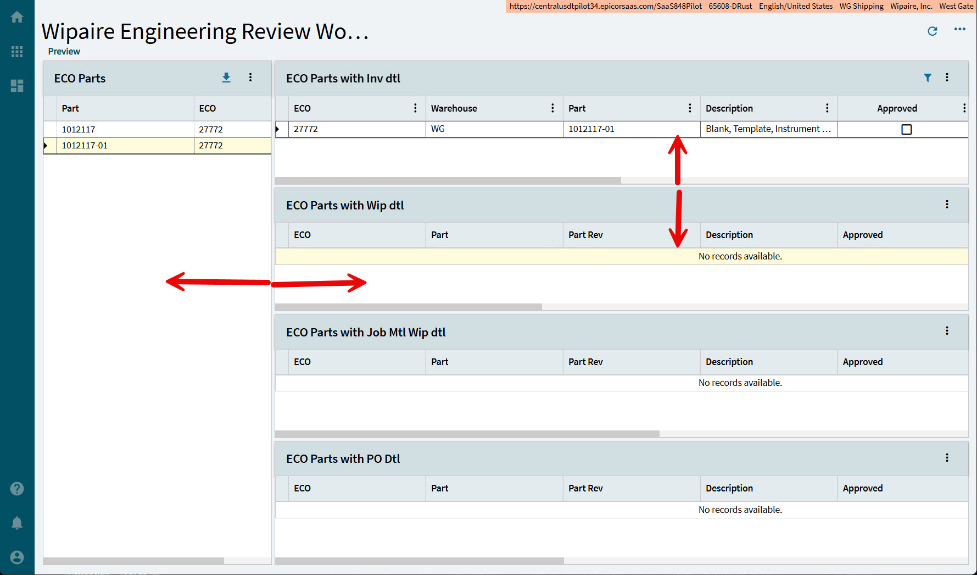Open overflow menu of ECO Parts with PO Dtl
Viewport: 977px width, 575px height.
[947, 458]
